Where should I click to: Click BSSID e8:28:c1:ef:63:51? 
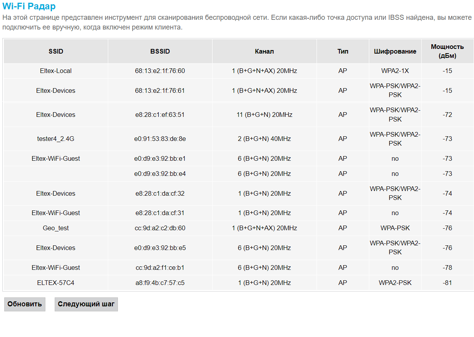tap(160, 115)
